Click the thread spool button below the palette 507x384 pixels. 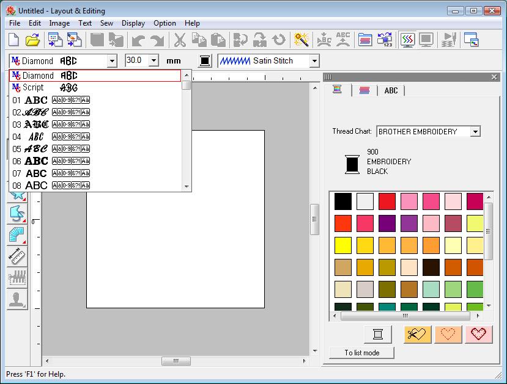tap(378, 335)
